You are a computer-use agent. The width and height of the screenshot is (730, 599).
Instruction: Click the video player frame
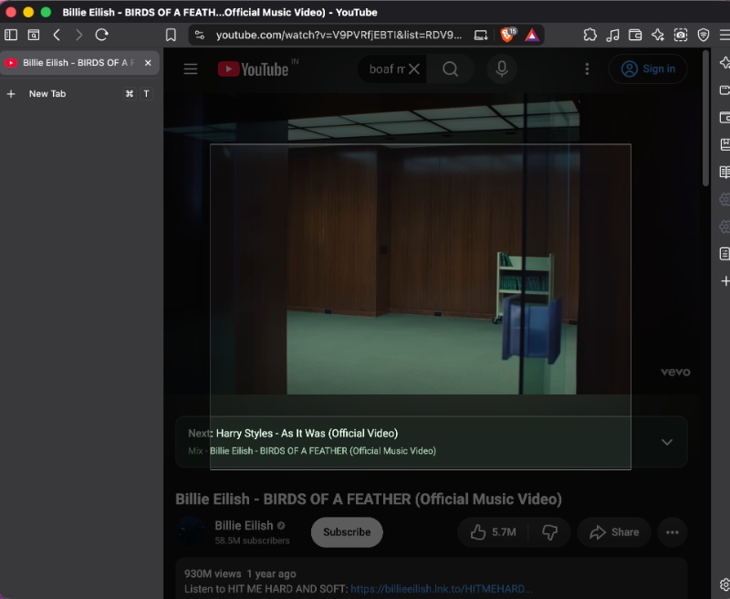point(432,244)
